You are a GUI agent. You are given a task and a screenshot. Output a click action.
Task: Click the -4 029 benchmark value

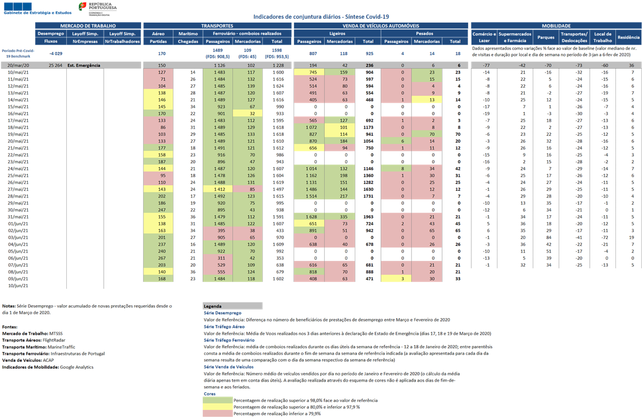click(56, 54)
